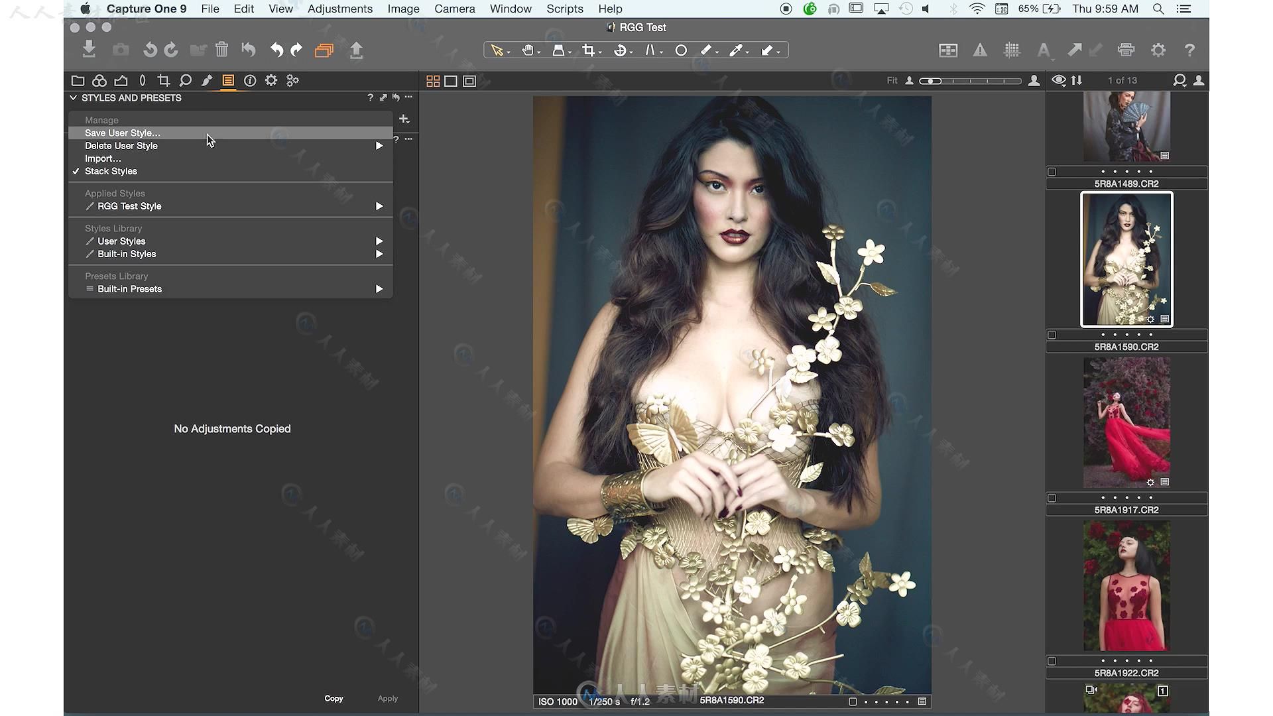Image resolution: width=1273 pixels, height=716 pixels.
Task: Open the Details magnifier tool tab
Action: [186, 80]
